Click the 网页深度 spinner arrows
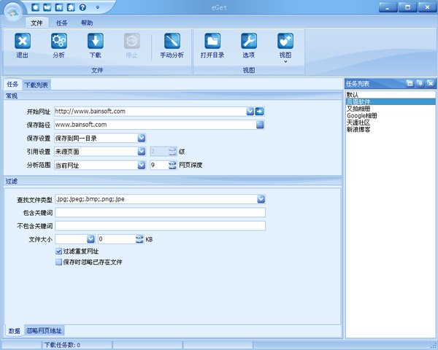The image size is (438, 350). [172, 165]
